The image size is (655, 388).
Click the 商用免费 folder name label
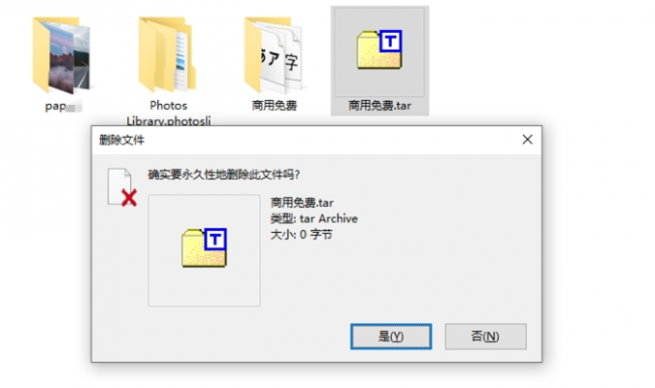pyautogui.click(x=274, y=105)
